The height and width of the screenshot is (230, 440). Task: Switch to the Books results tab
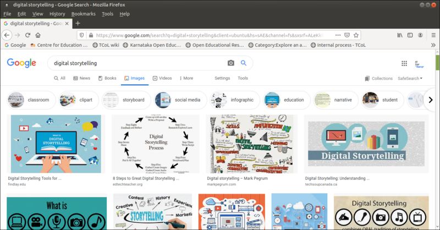coord(107,78)
